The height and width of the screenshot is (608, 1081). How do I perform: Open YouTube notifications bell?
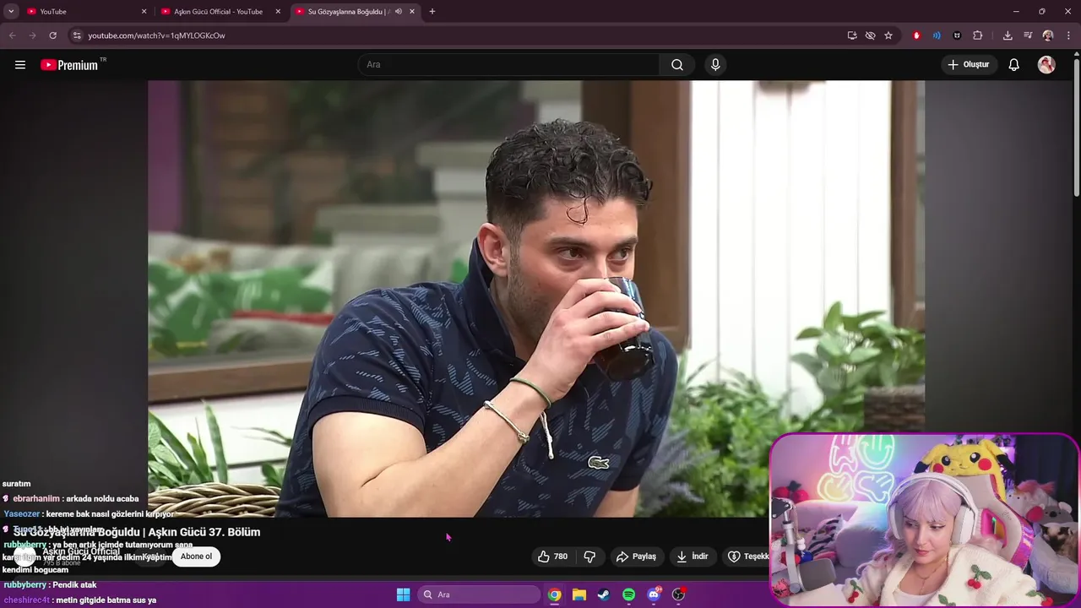tap(1014, 65)
